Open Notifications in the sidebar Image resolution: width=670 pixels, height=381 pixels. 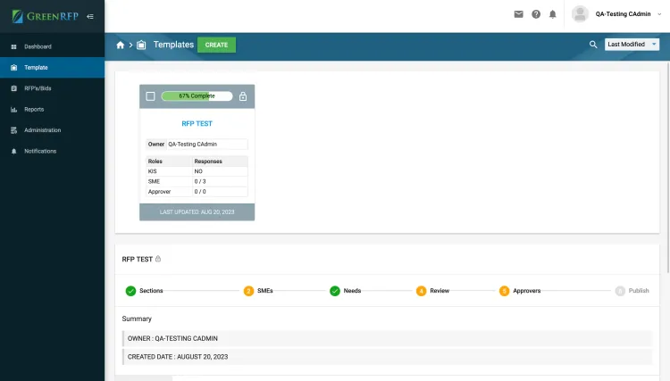(52, 151)
